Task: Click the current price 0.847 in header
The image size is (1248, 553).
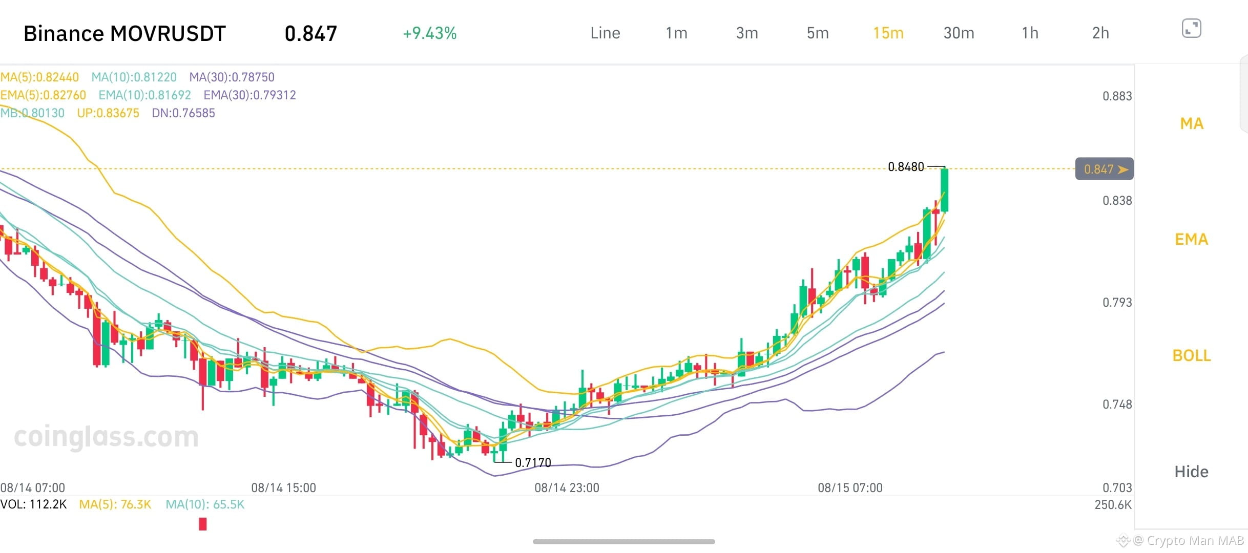Action: coord(311,34)
